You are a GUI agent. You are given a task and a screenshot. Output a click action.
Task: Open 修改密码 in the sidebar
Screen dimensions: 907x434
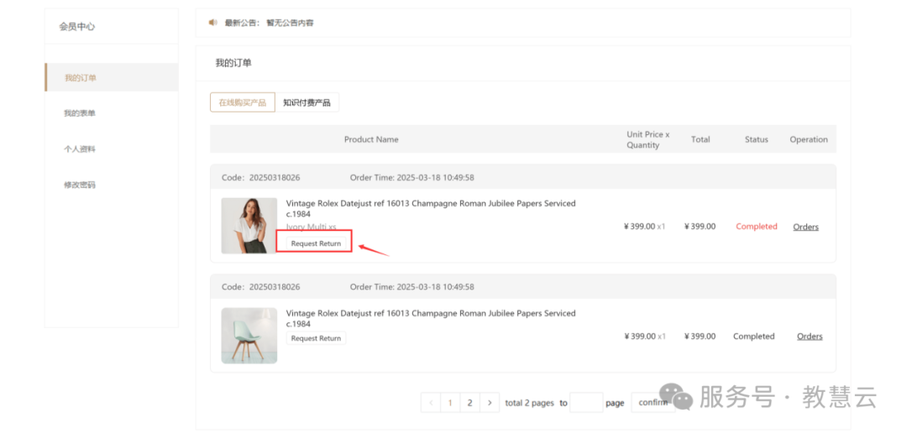pyautogui.click(x=80, y=185)
